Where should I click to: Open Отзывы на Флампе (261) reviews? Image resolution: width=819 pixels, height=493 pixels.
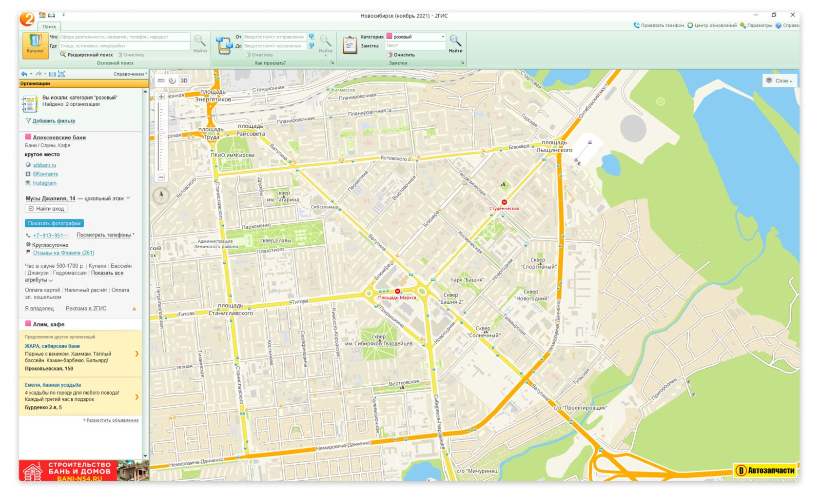click(x=63, y=253)
